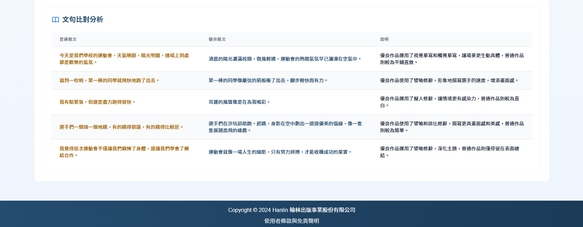This screenshot has height=227, width=583.
Task: Click the sentence 我有點緊張，但還是盡力跑得很快
Action: click(x=97, y=102)
